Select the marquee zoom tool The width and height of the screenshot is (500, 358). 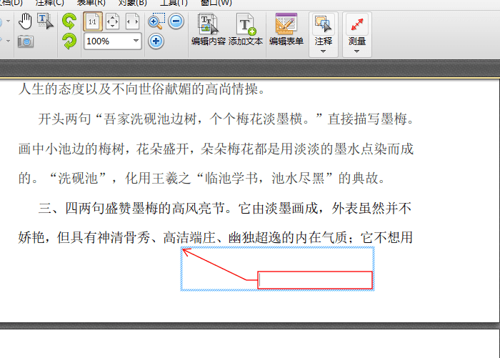pyautogui.click(x=156, y=21)
